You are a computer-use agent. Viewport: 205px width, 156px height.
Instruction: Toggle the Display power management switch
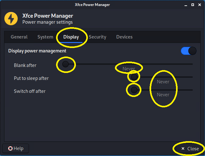(189, 51)
